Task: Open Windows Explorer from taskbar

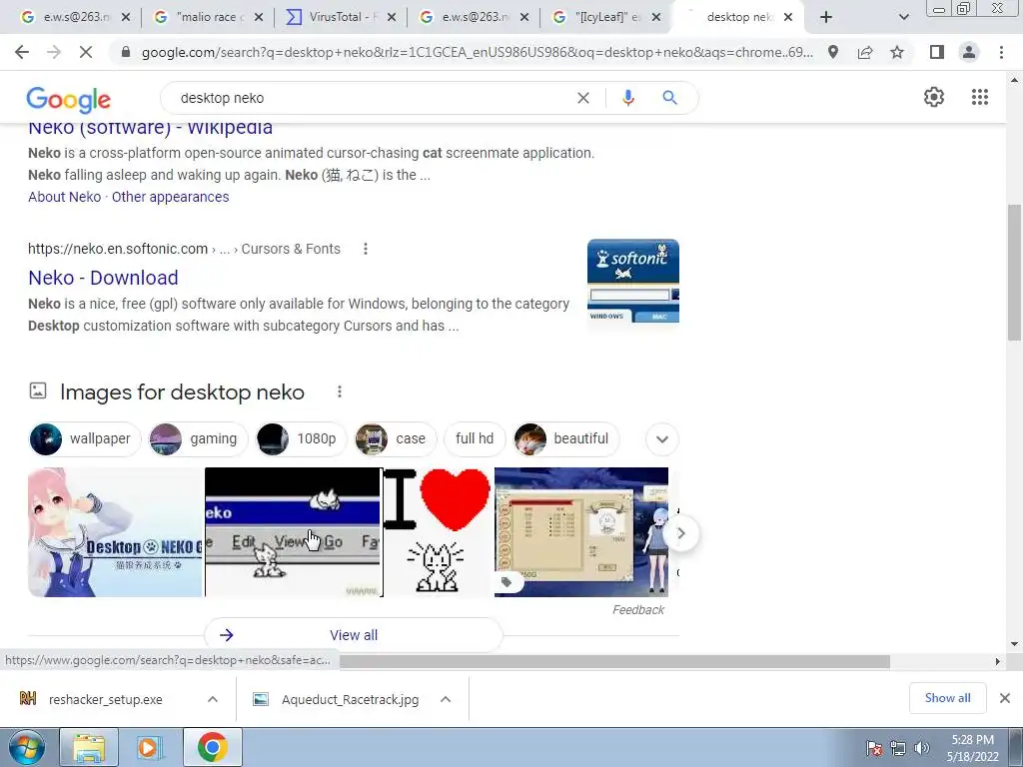Action: (x=89, y=747)
